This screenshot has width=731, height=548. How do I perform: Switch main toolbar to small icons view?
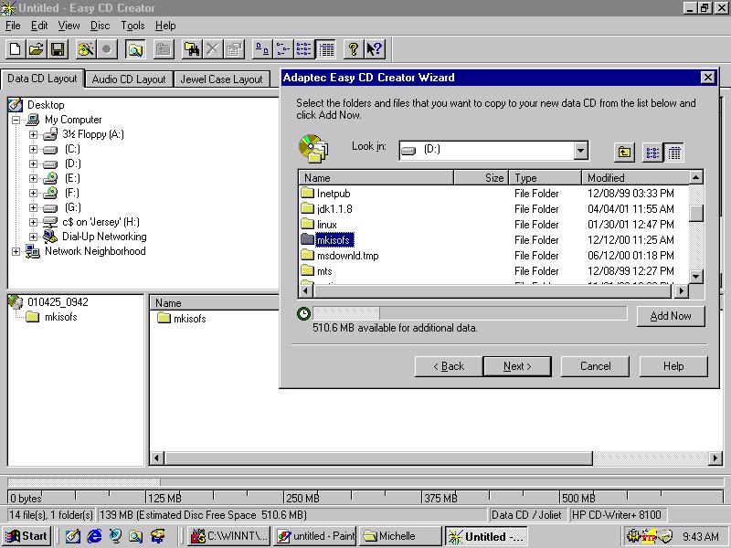tap(283, 49)
